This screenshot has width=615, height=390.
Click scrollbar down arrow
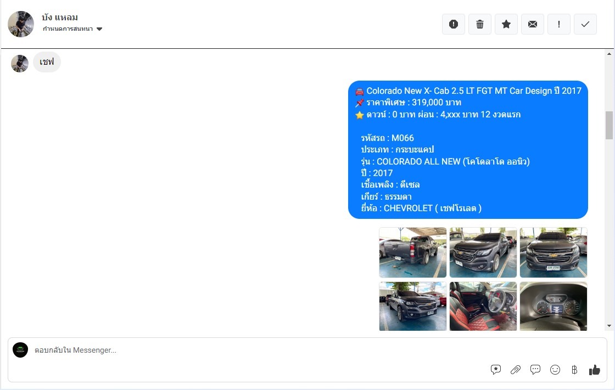[x=609, y=326]
